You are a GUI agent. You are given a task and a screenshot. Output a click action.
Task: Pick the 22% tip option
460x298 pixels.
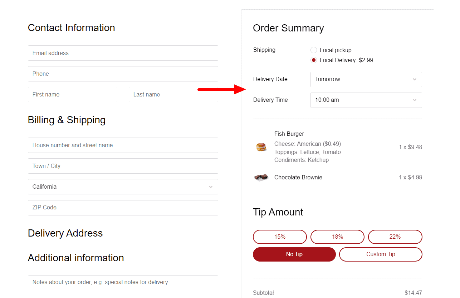click(395, 237)
